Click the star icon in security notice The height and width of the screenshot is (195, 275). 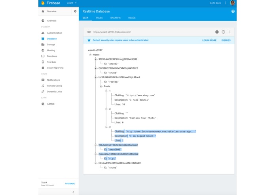pyautogui.click(x=89, y=40)
